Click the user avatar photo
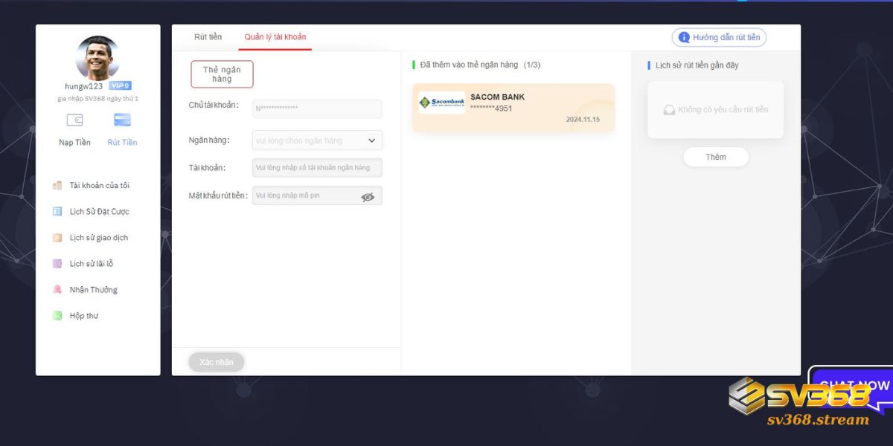The width and height of the screenshot is (893, 446). coord(97,58)
